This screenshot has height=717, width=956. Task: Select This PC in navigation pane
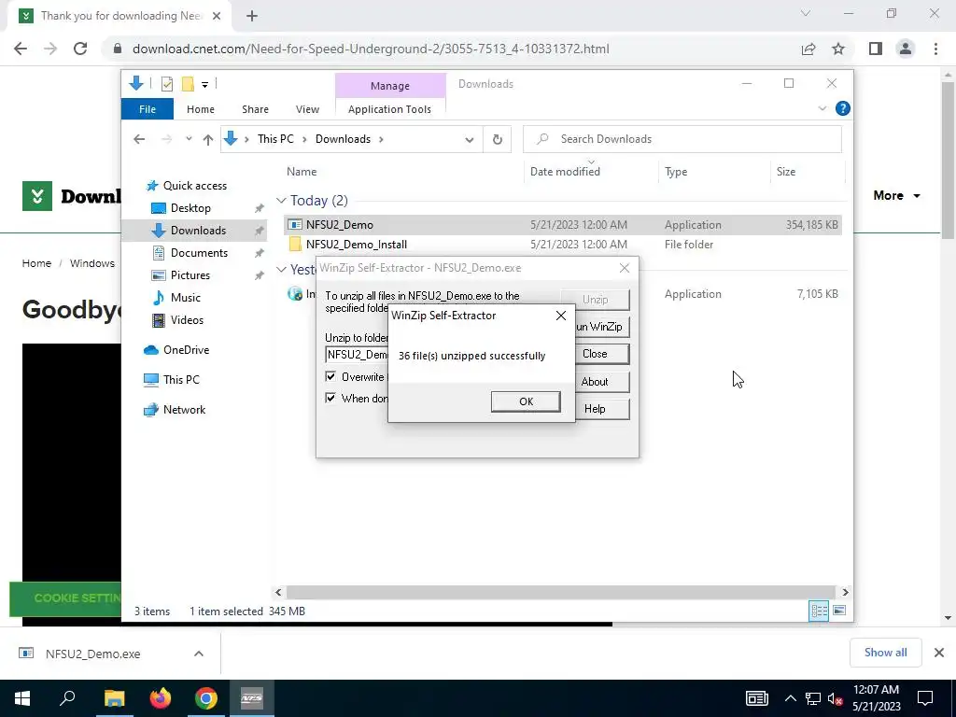(181, 380)
